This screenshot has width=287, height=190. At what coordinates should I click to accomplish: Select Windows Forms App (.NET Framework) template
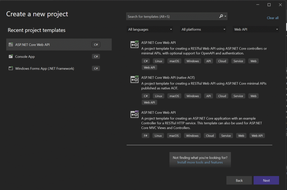click(x=45, y=68)
